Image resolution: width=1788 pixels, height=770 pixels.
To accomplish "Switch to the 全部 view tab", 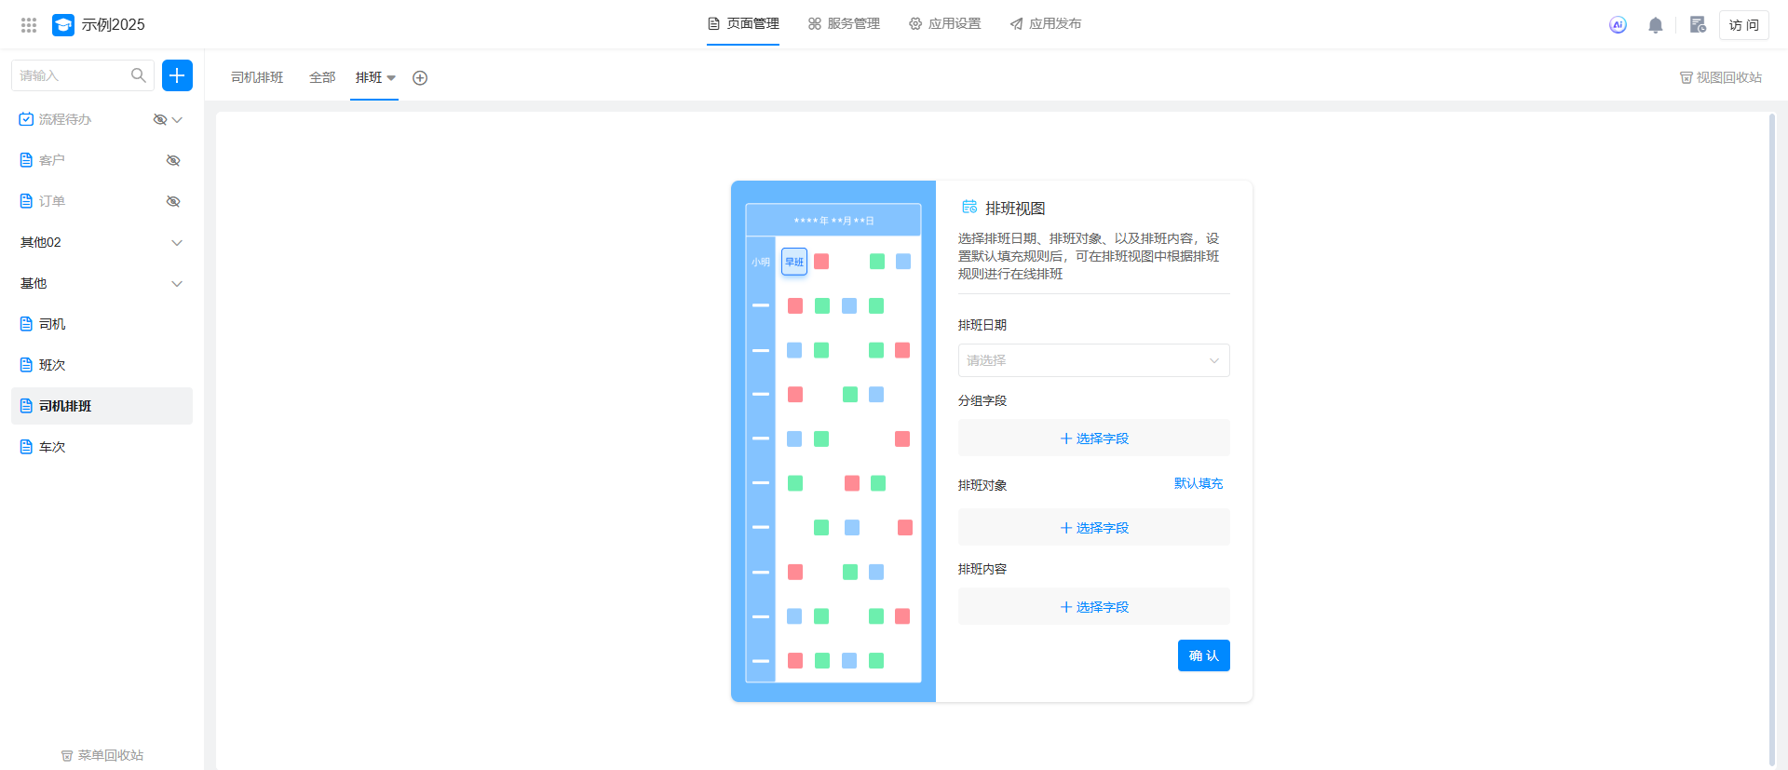I will 322,78.
